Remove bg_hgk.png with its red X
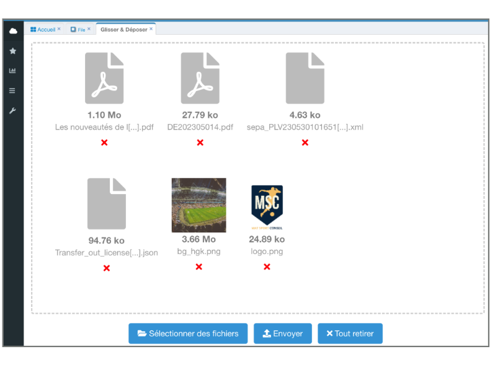 point(199,267)
